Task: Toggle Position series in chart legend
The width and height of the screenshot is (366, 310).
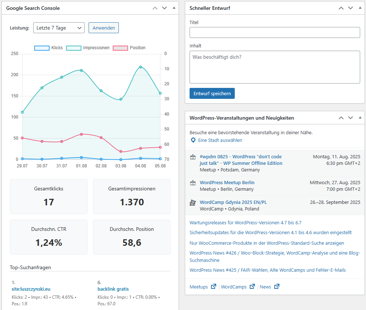Action: click(129, 48)
